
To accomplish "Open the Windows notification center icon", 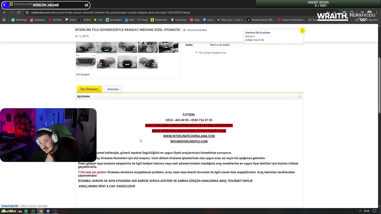I will pos(374,211).
